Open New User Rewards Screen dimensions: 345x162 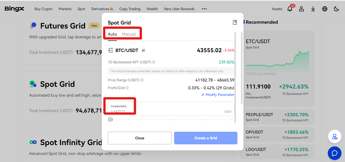coord(179,9)
